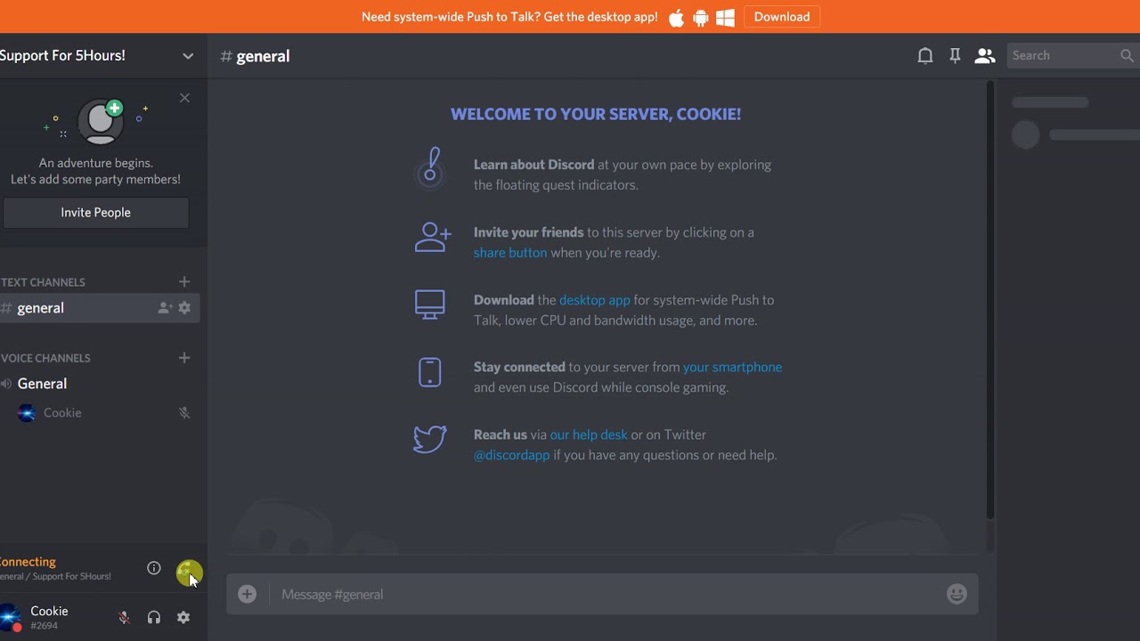Show pinned messages pin icon

tap(955, 56)
